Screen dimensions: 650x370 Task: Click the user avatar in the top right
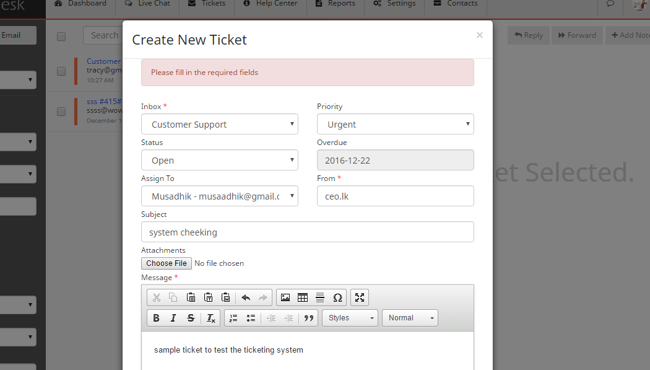(639, 4)
